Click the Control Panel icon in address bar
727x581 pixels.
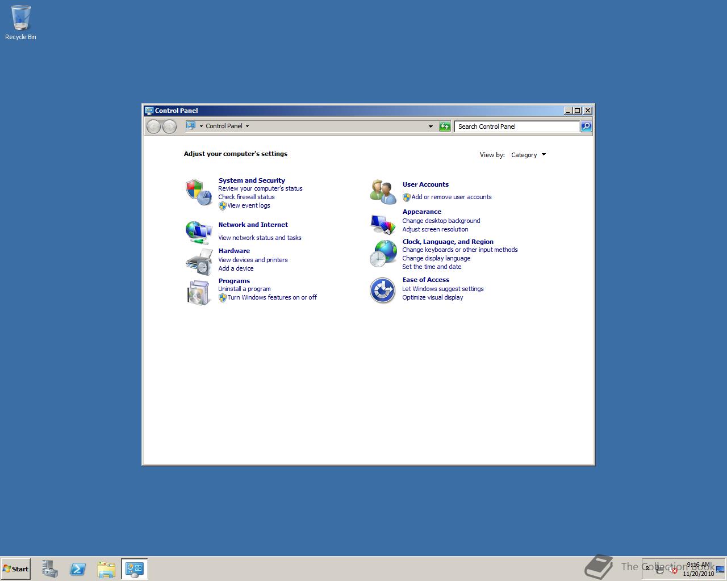[x=191, y=126]
